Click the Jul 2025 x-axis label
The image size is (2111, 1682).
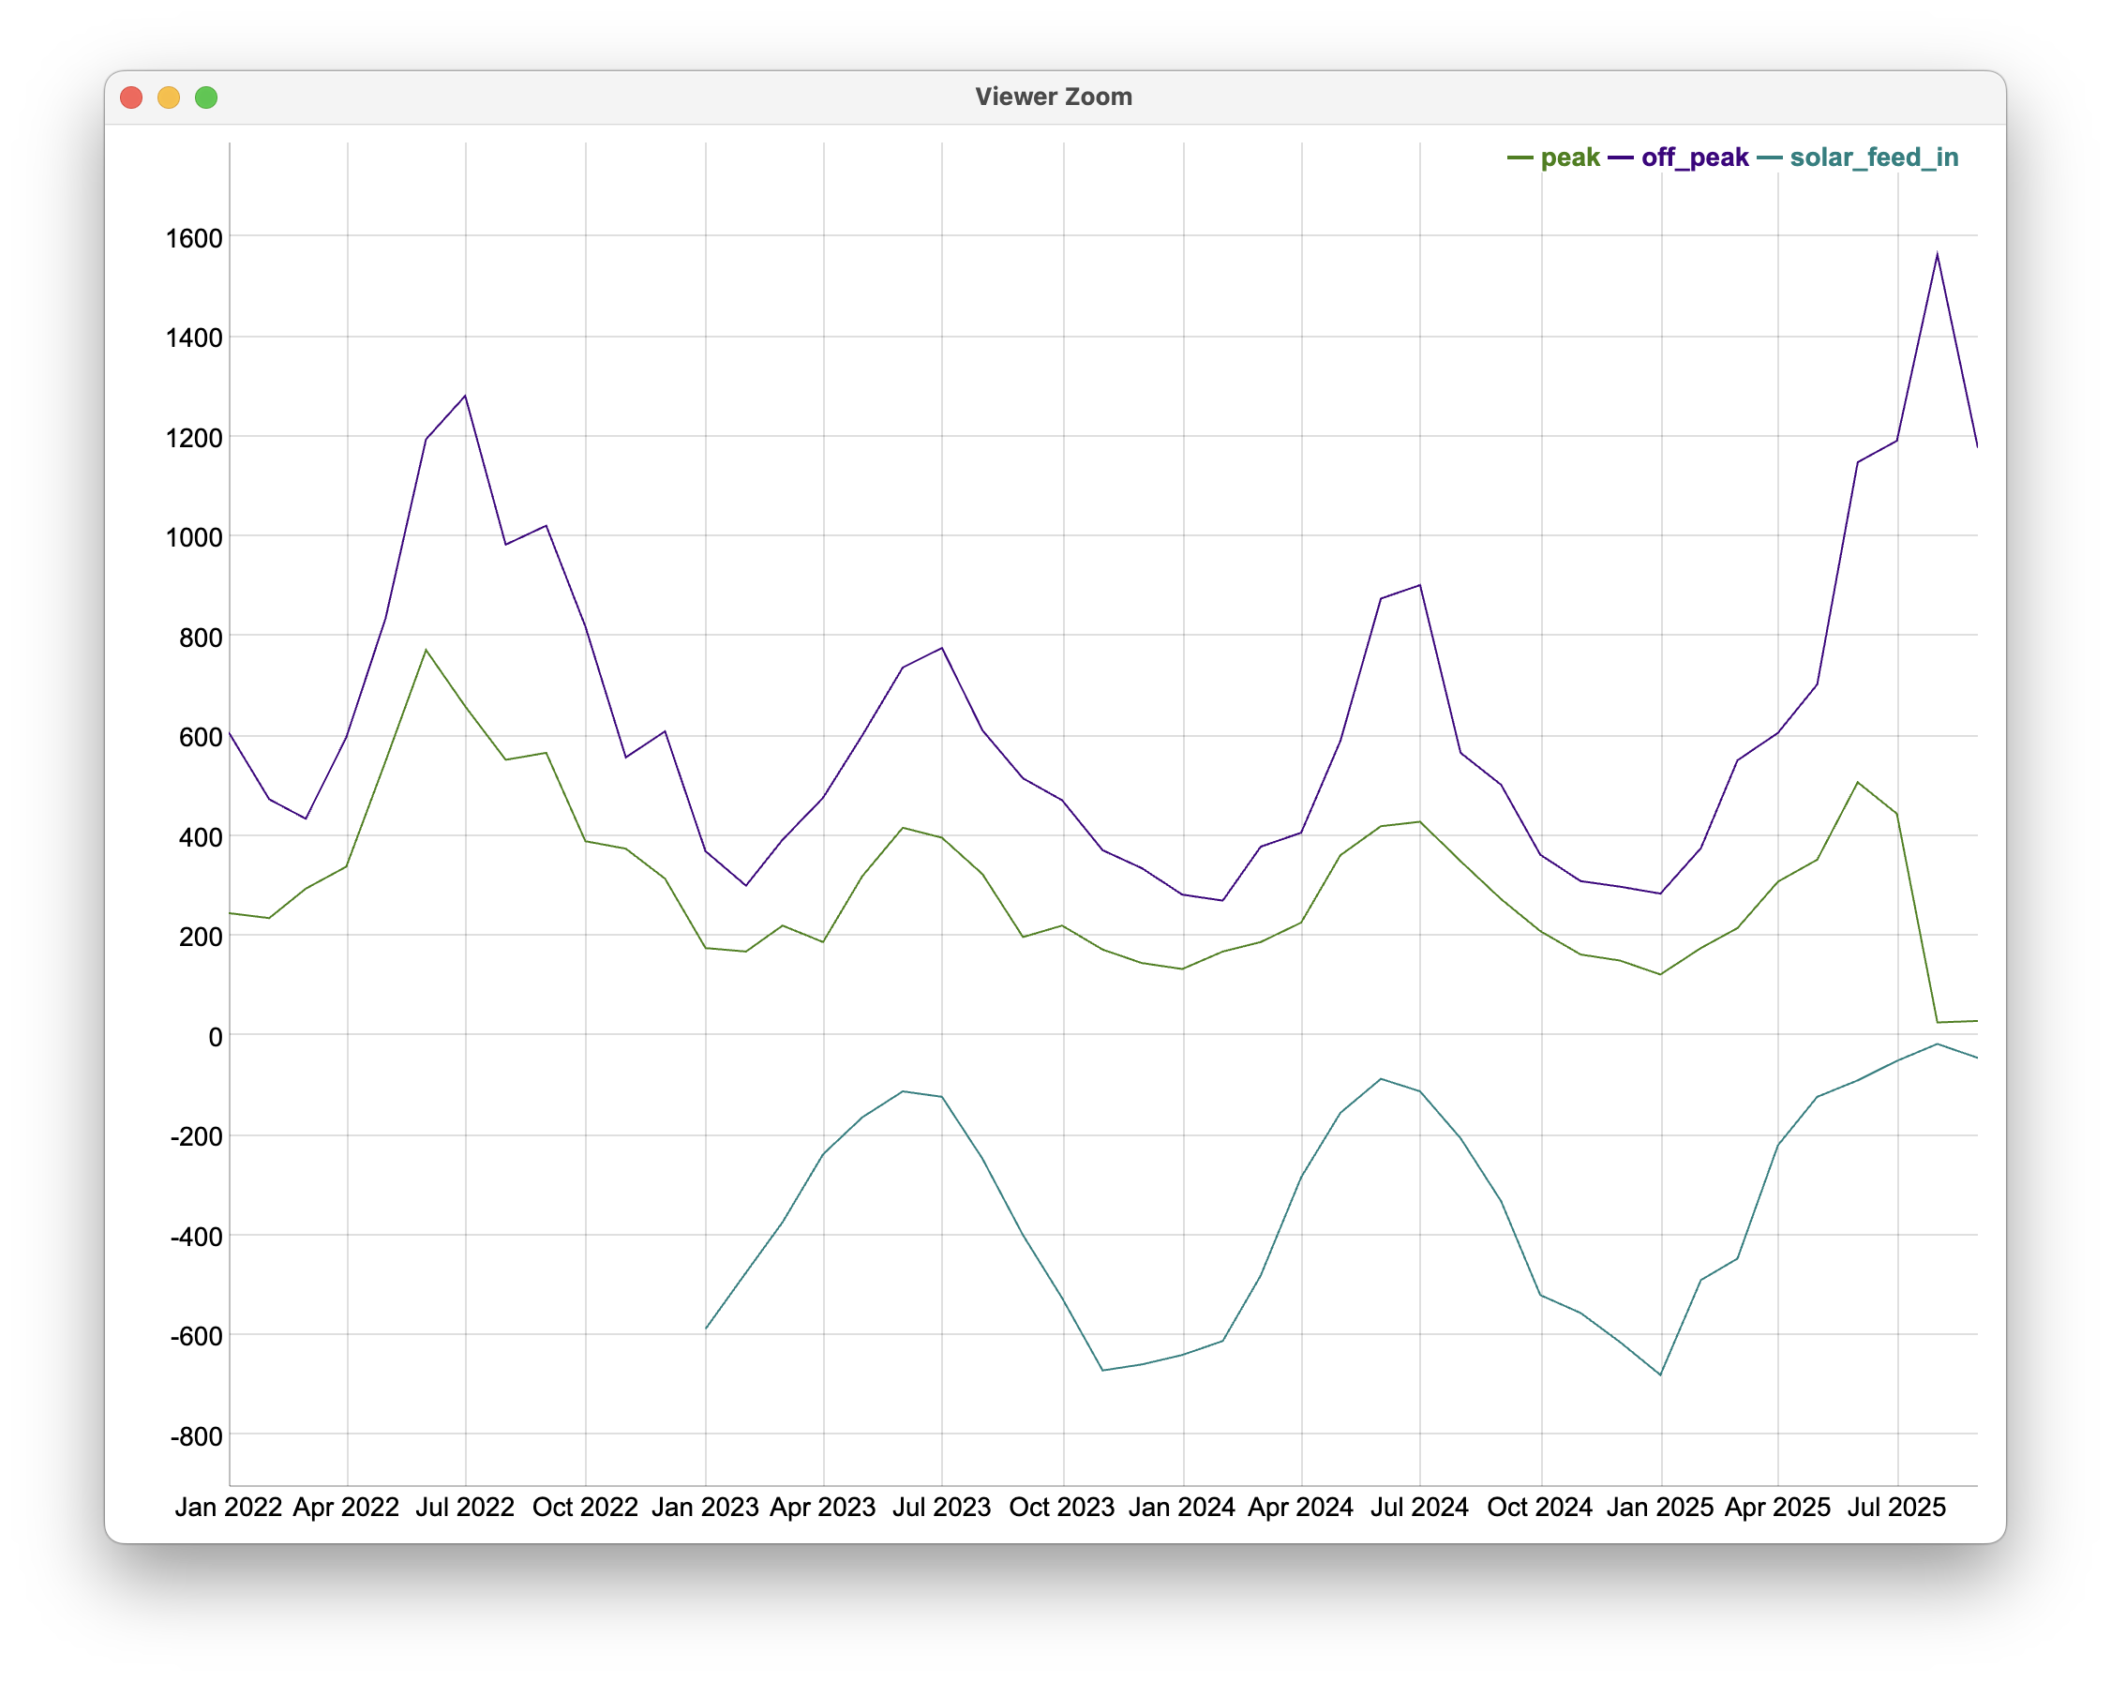point(1895,1508)
